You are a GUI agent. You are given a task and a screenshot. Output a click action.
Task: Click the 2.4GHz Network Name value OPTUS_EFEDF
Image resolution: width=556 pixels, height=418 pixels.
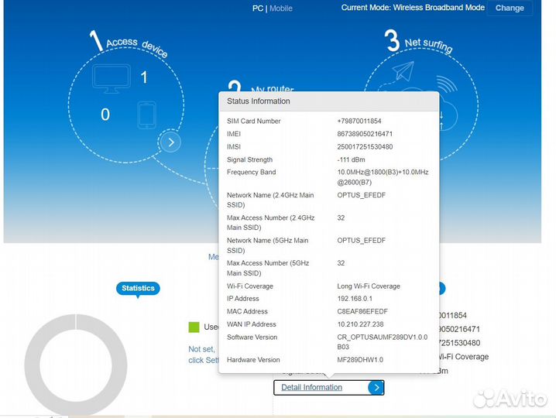click(x=362, y=195)
